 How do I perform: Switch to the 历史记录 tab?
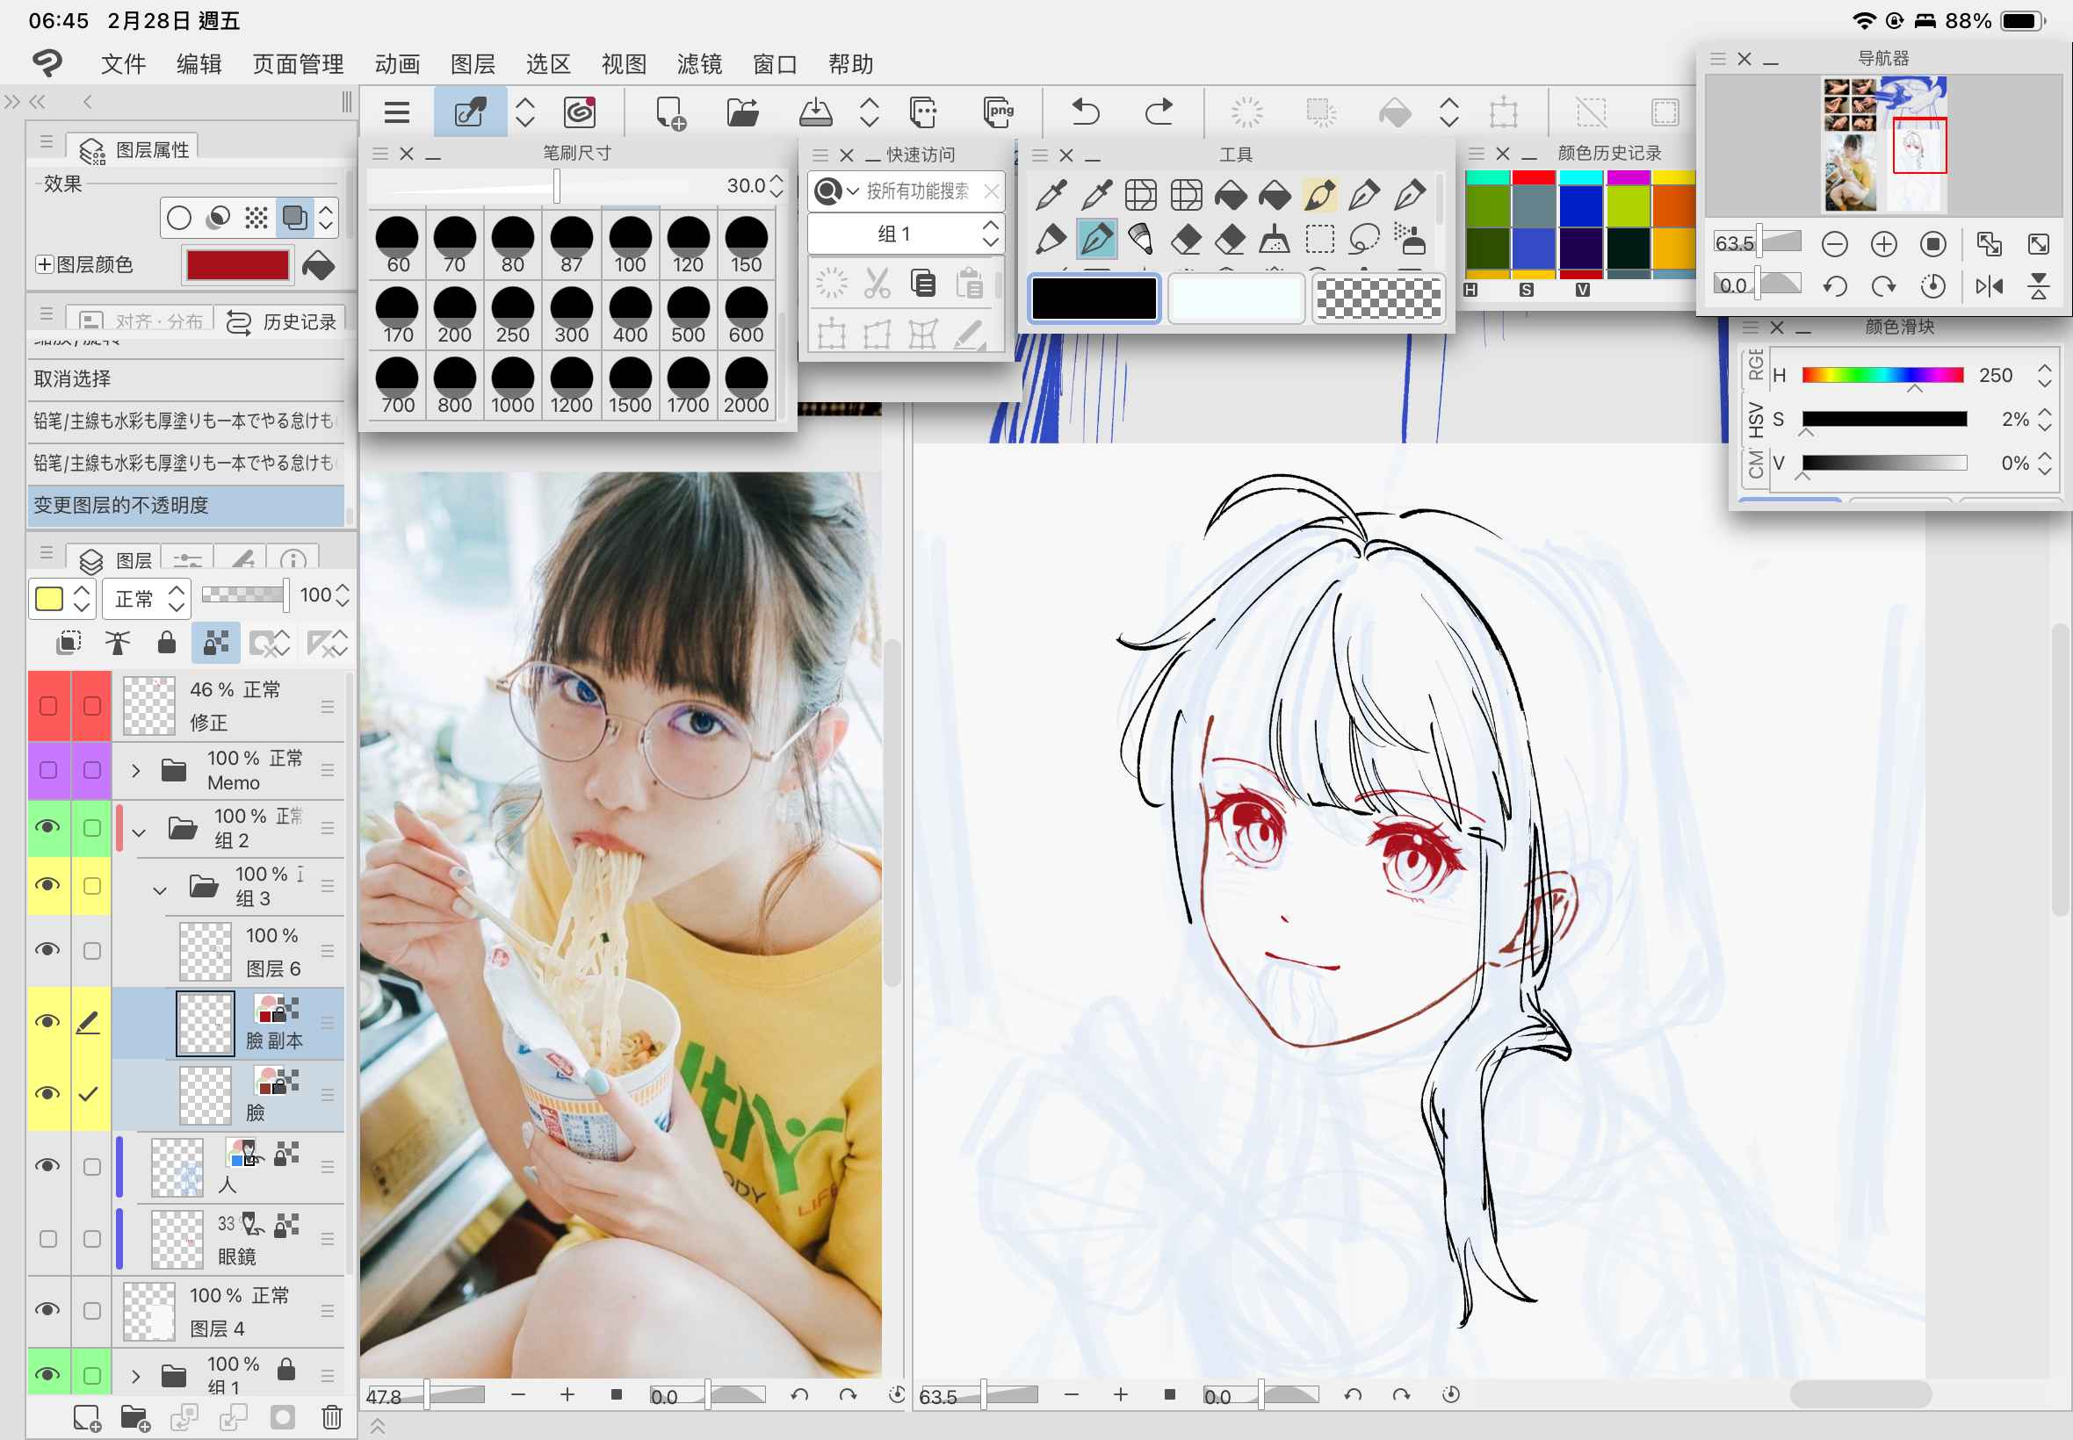[281, 321]
